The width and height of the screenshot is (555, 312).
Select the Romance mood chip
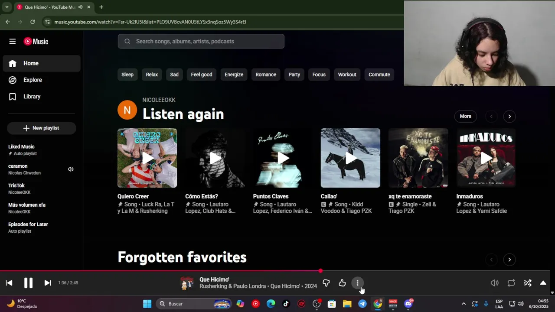[x=266, y=75]
